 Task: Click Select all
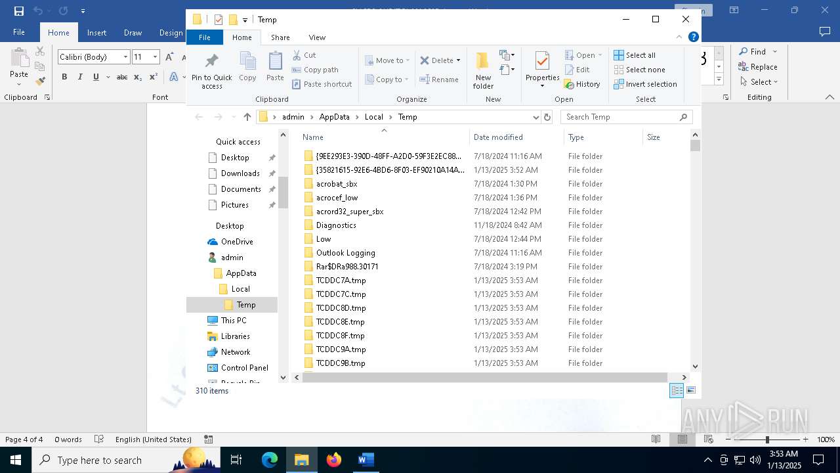[635, 55]
